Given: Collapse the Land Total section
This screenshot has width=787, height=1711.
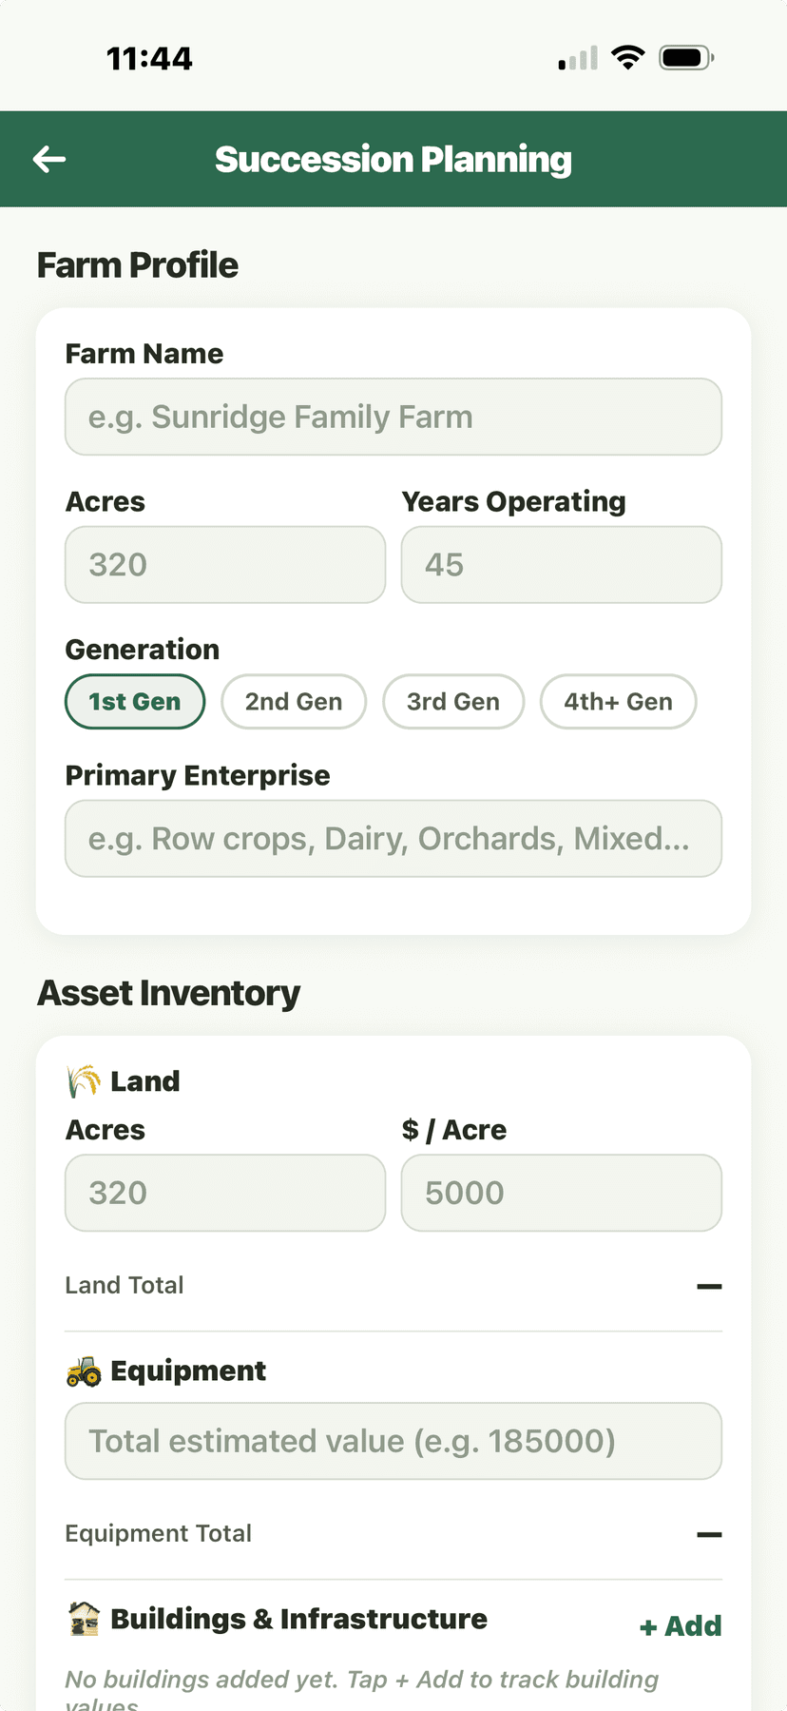Looking at the screenshot, I should (x=709, y=1286).
